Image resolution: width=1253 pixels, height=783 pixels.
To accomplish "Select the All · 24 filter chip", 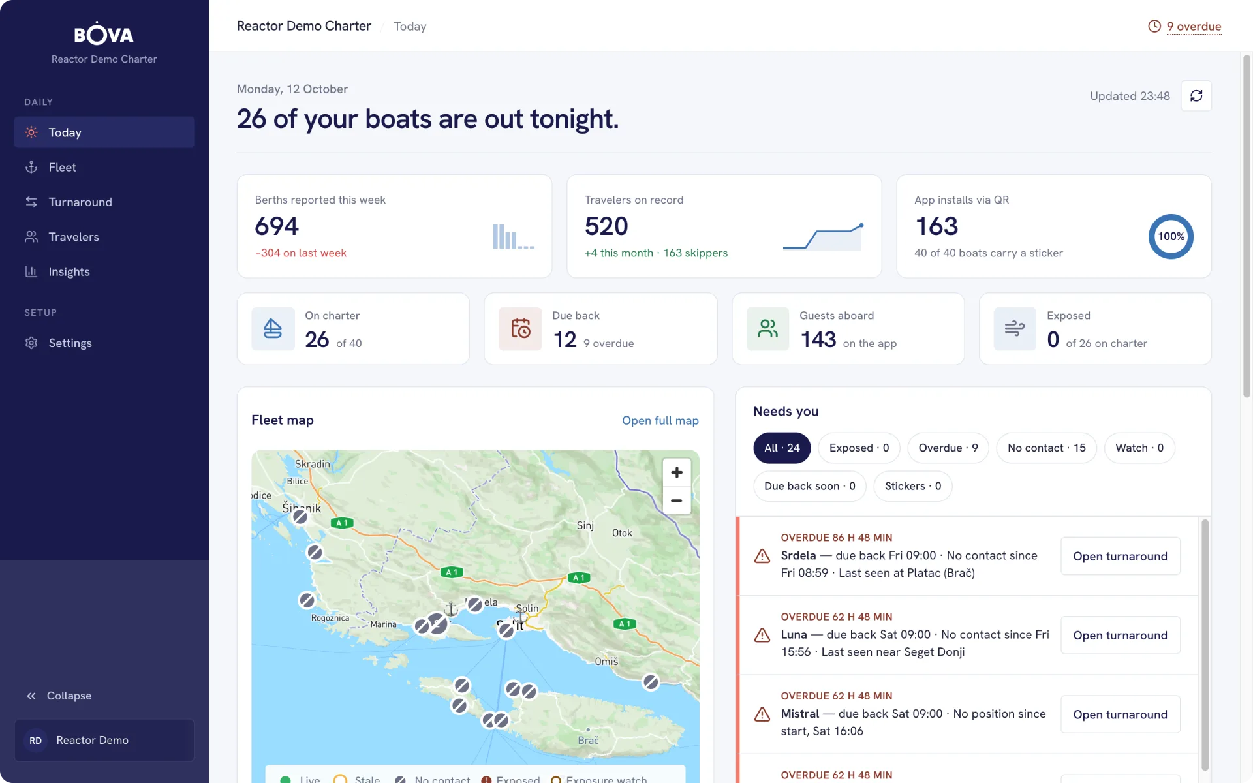I will [x=782, y=448].
